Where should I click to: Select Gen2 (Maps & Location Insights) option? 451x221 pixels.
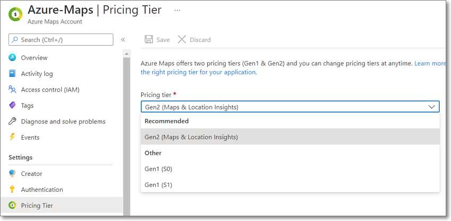point(290,137)
